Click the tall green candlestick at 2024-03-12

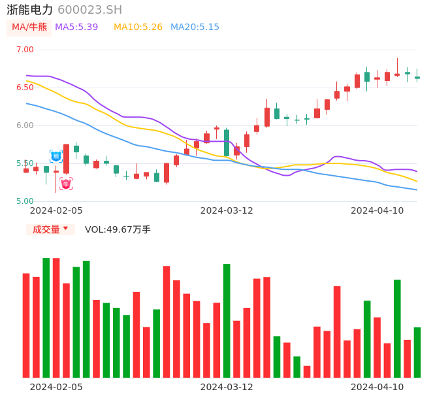point(227,142)
